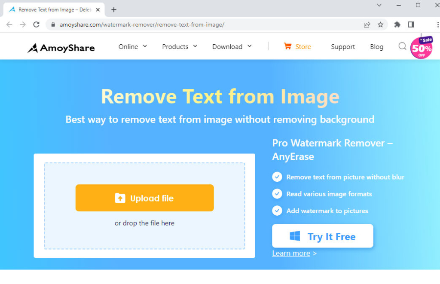Click the Windows icon on Try It Free

click(x=294, y=236)
